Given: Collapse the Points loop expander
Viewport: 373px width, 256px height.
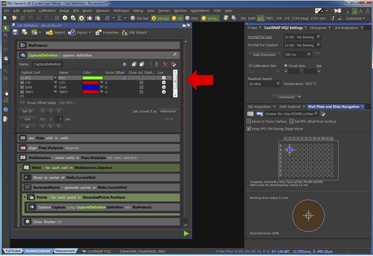Looking at the screenshot, I should 25,197.
